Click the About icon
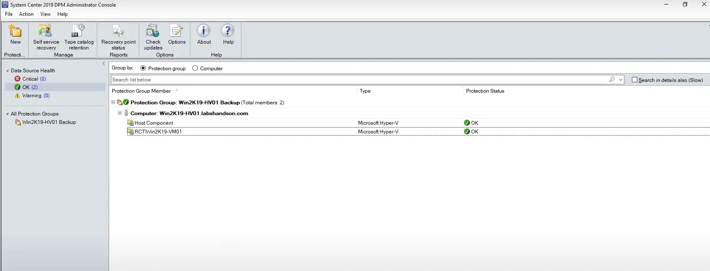710x271 pixels. click(x=204, y=31)
